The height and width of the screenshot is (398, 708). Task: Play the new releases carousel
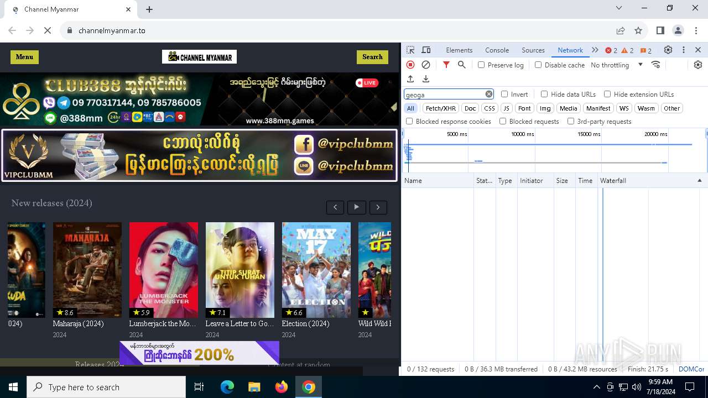click(357, 207)
